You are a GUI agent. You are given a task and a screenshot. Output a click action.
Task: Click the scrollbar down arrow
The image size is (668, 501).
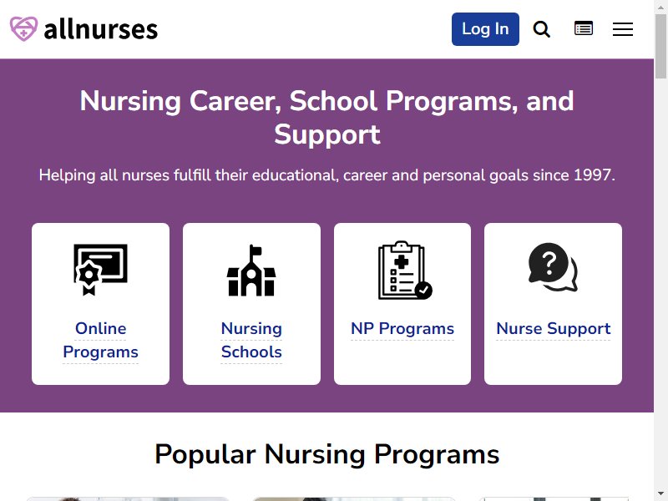pos(660,494)
